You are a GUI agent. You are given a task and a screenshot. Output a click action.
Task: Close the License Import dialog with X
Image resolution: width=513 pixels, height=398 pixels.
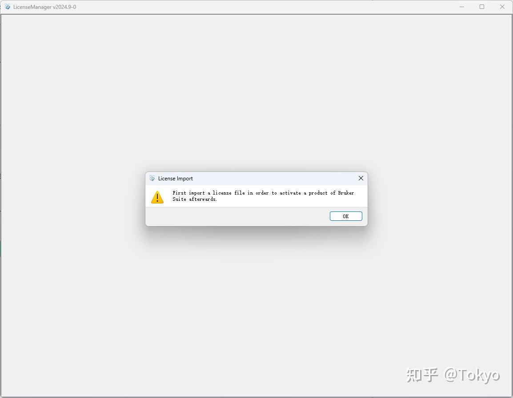[x=361, y=178]
